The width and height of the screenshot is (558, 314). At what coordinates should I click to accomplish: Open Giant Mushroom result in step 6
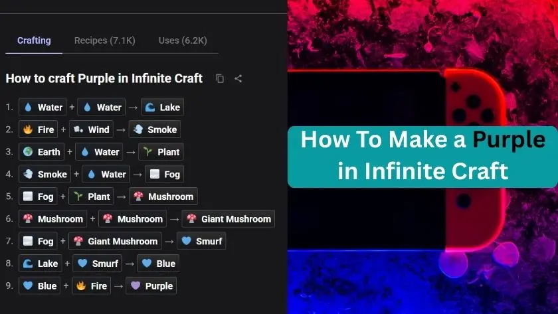point(229,218)
